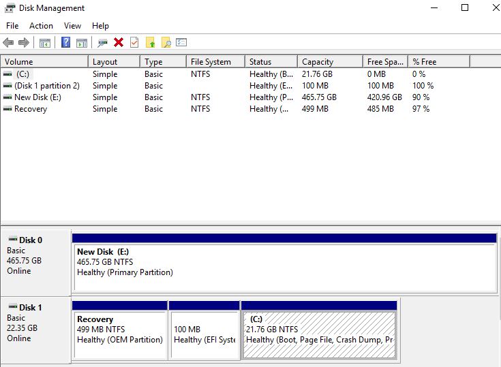The height and width of the screenshot is (367, 501).
Task: Click the red X Delete icon
Action: point(119,42)
